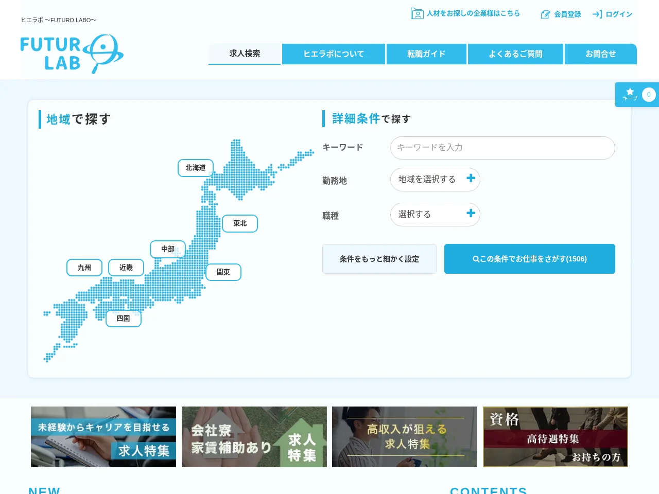This screenshot has height=494, width=659.
Task: Go to the 転職ガイド menu
Action: tap(426, 54)
